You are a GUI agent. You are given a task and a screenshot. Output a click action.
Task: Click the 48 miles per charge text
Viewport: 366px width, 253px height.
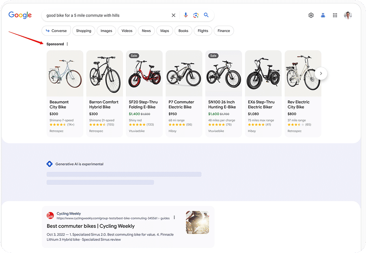(x=222, y=120)
